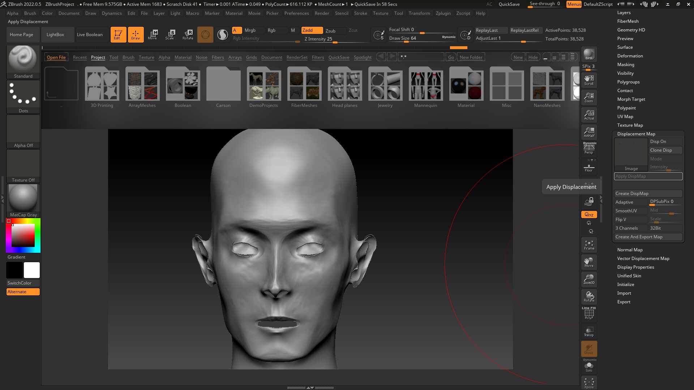Expand the Normal Map subpalette
694x390 pixels.
coord(630,250)
